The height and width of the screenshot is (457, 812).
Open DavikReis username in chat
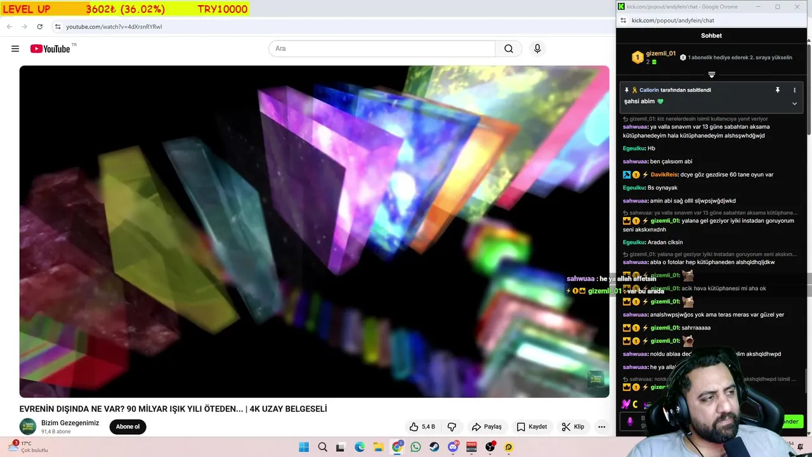pyautogui.click(x=664, y=175)
